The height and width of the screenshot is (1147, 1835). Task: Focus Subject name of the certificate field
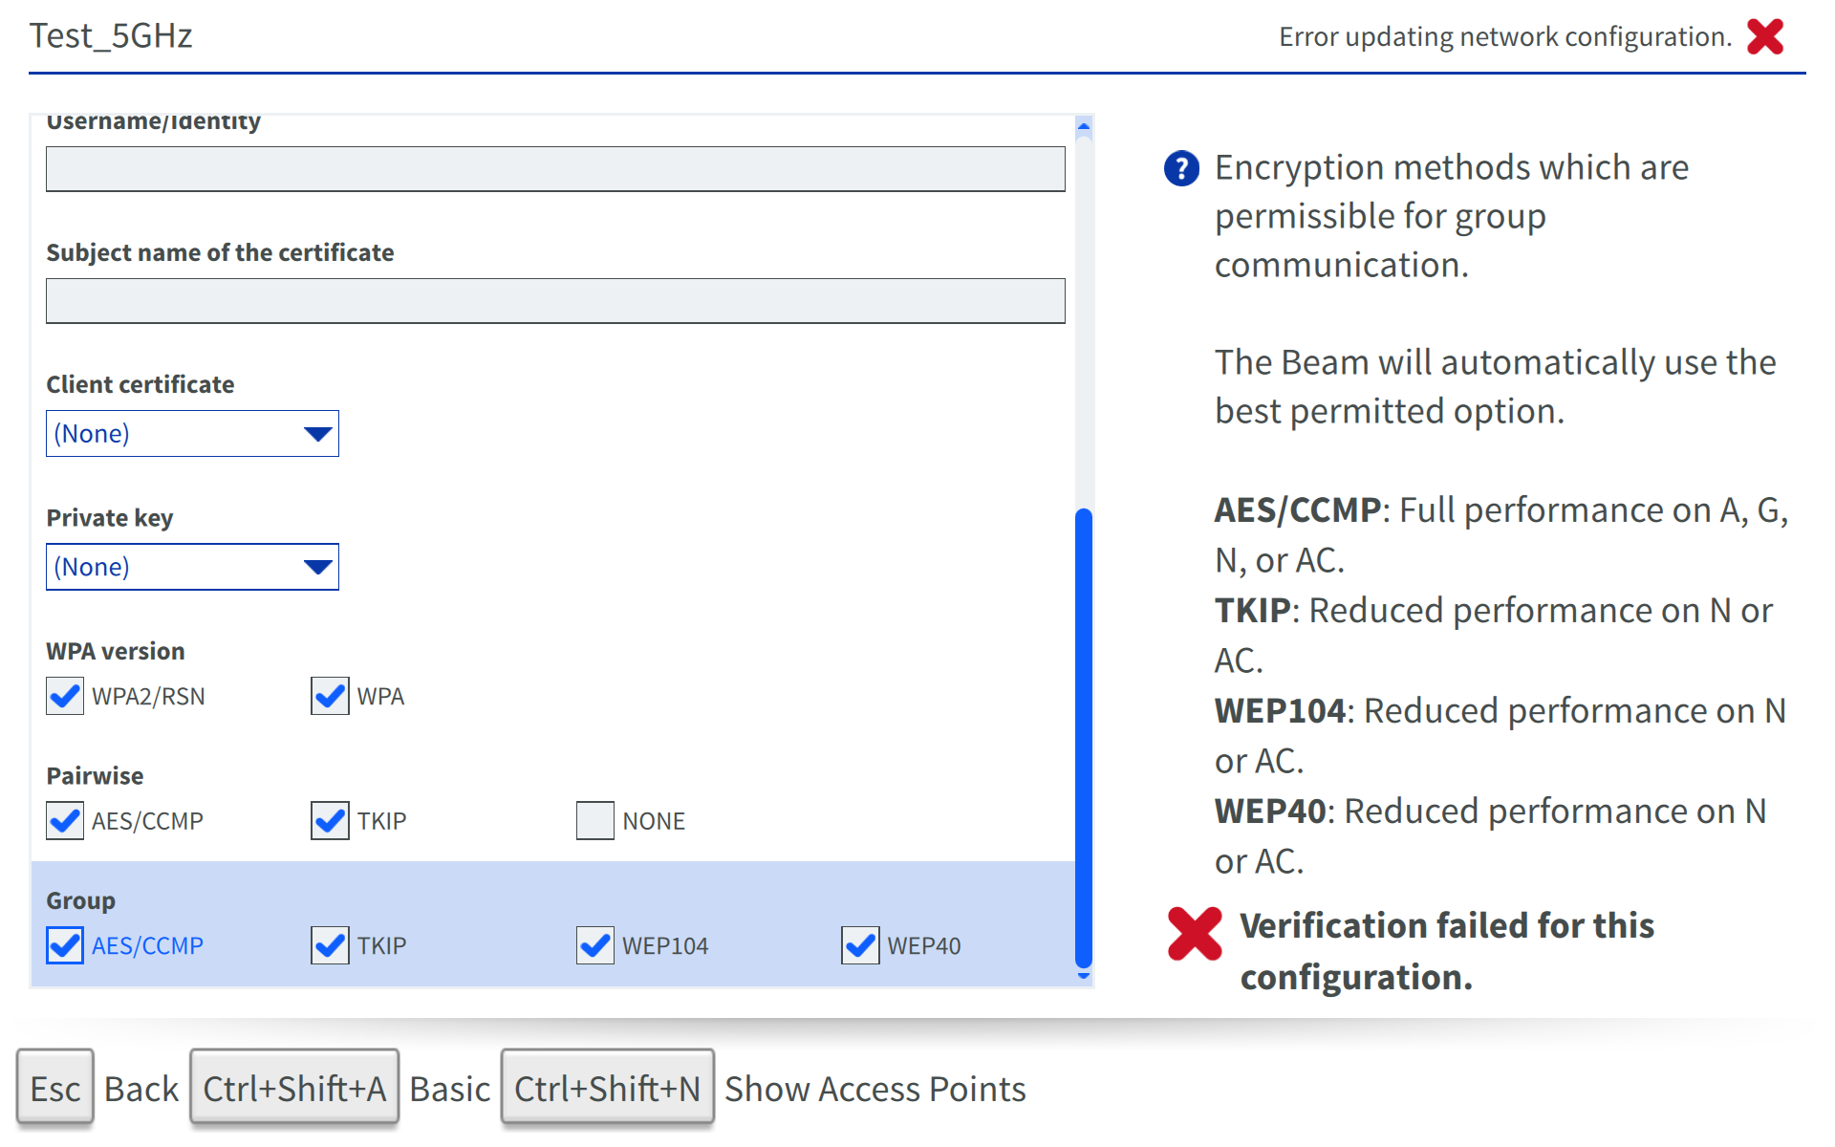coord(554,301)
